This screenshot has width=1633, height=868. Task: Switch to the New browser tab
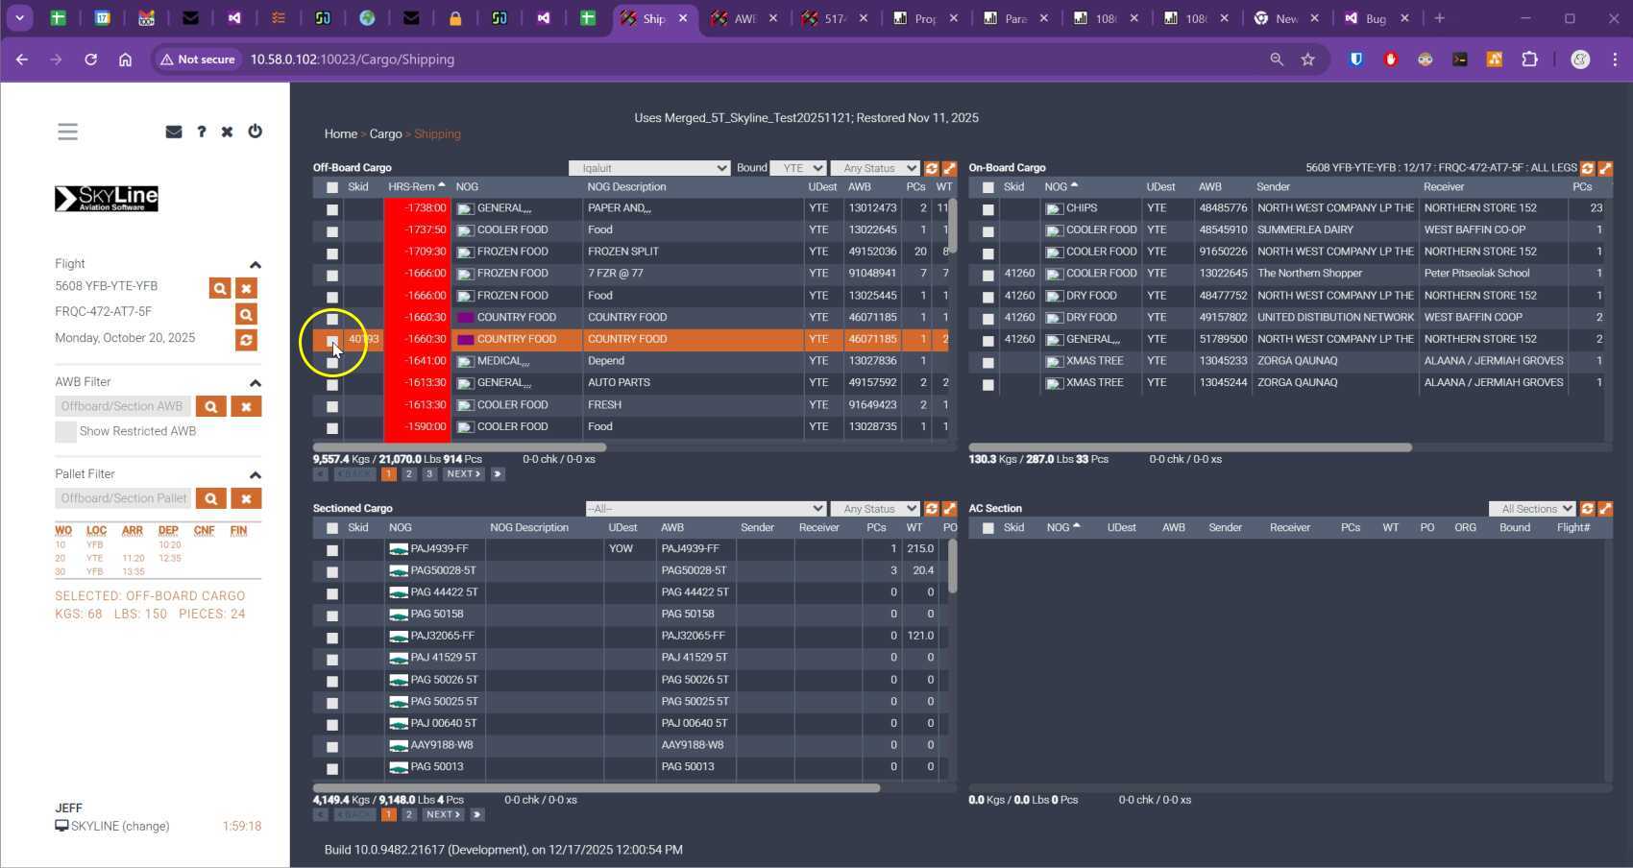coord(1286,18)
